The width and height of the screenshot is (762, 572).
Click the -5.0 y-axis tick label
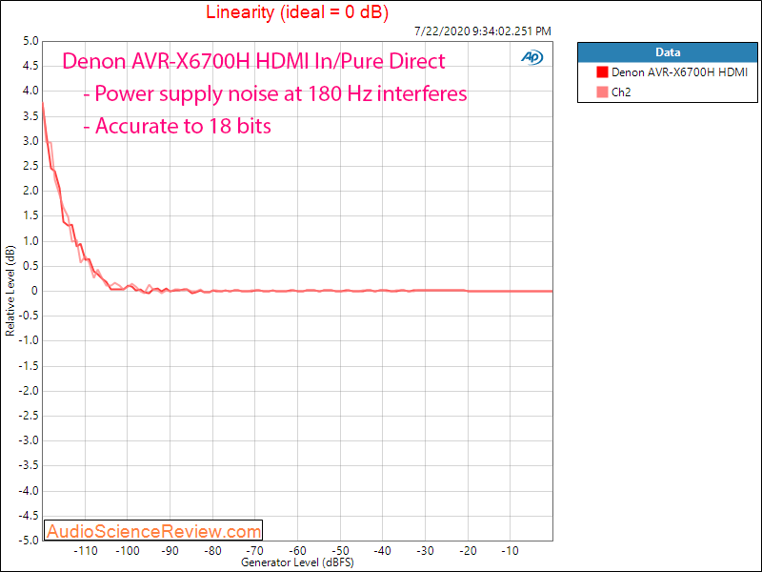29,541
